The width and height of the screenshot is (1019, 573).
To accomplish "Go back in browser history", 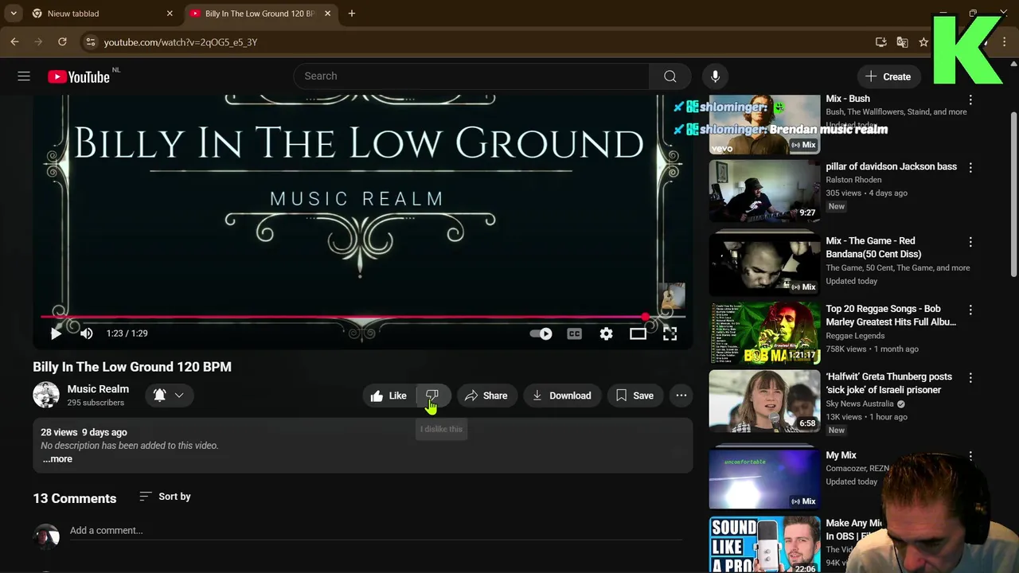I will tap(14, 42).
